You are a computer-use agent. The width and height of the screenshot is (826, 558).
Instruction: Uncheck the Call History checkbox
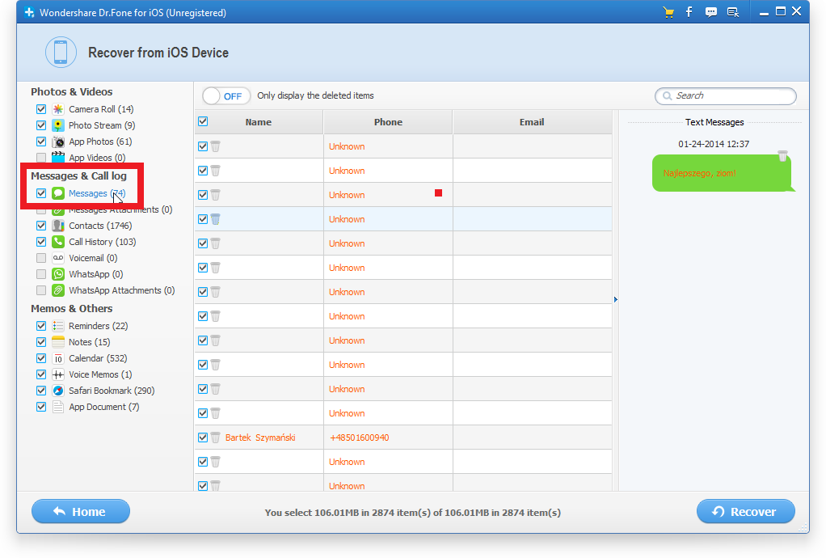click(x=41, y=242)
